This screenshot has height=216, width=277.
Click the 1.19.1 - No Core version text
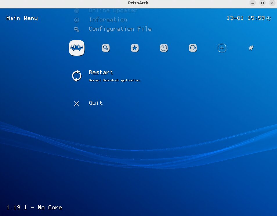click(34, 207)
